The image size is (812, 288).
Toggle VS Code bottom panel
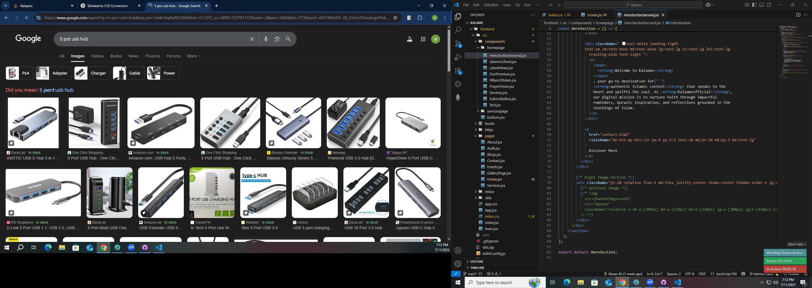761,5
